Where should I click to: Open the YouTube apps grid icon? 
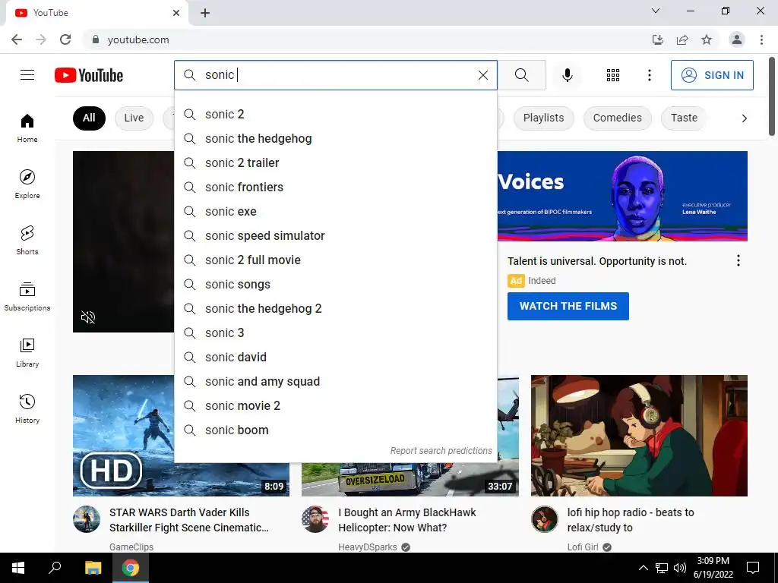click(x=613, y=75)
